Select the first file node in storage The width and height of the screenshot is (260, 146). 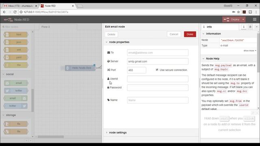pyautogui.click(x=16, y=124)
